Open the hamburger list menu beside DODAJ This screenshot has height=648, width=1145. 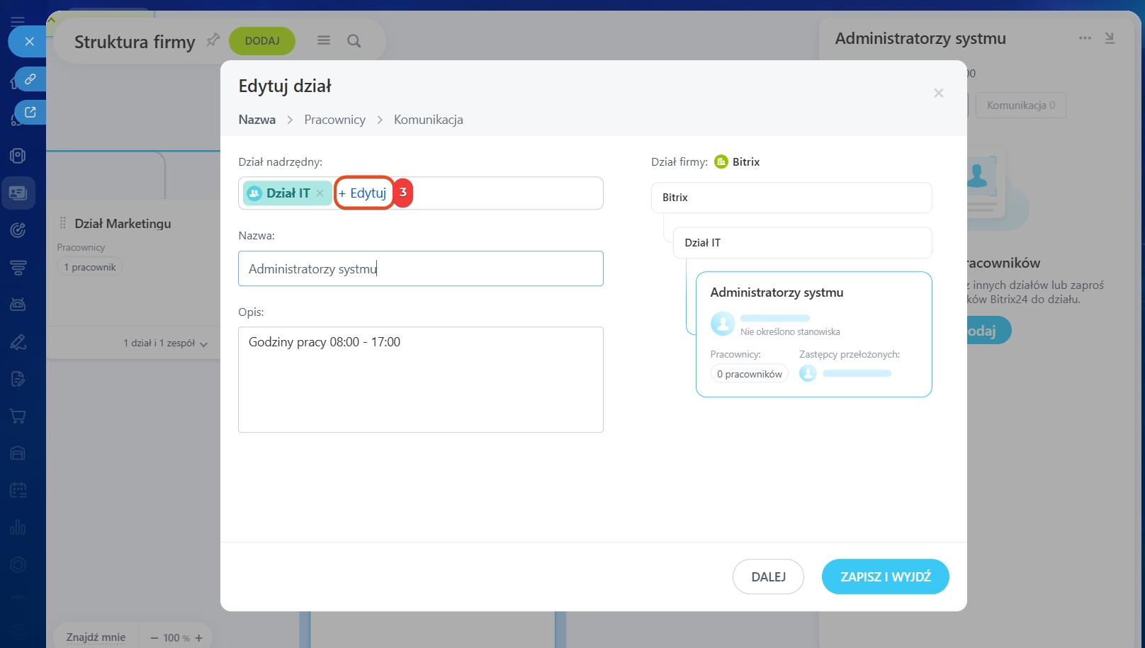324,41
